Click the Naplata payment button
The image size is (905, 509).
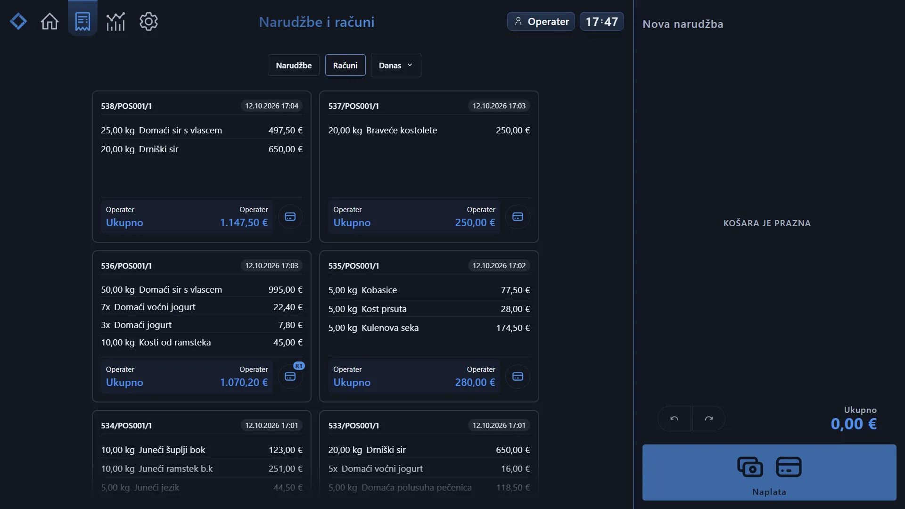(769, 472)
